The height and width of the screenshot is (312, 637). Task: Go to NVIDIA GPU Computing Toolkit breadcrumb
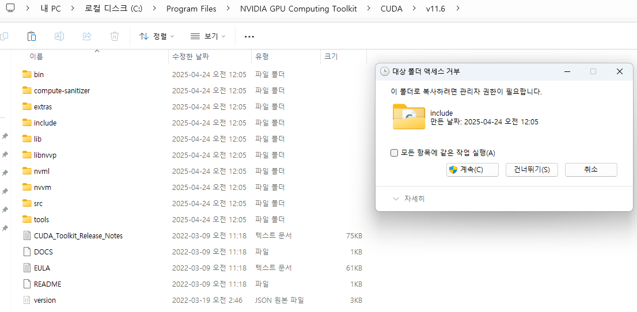point(298,9)
